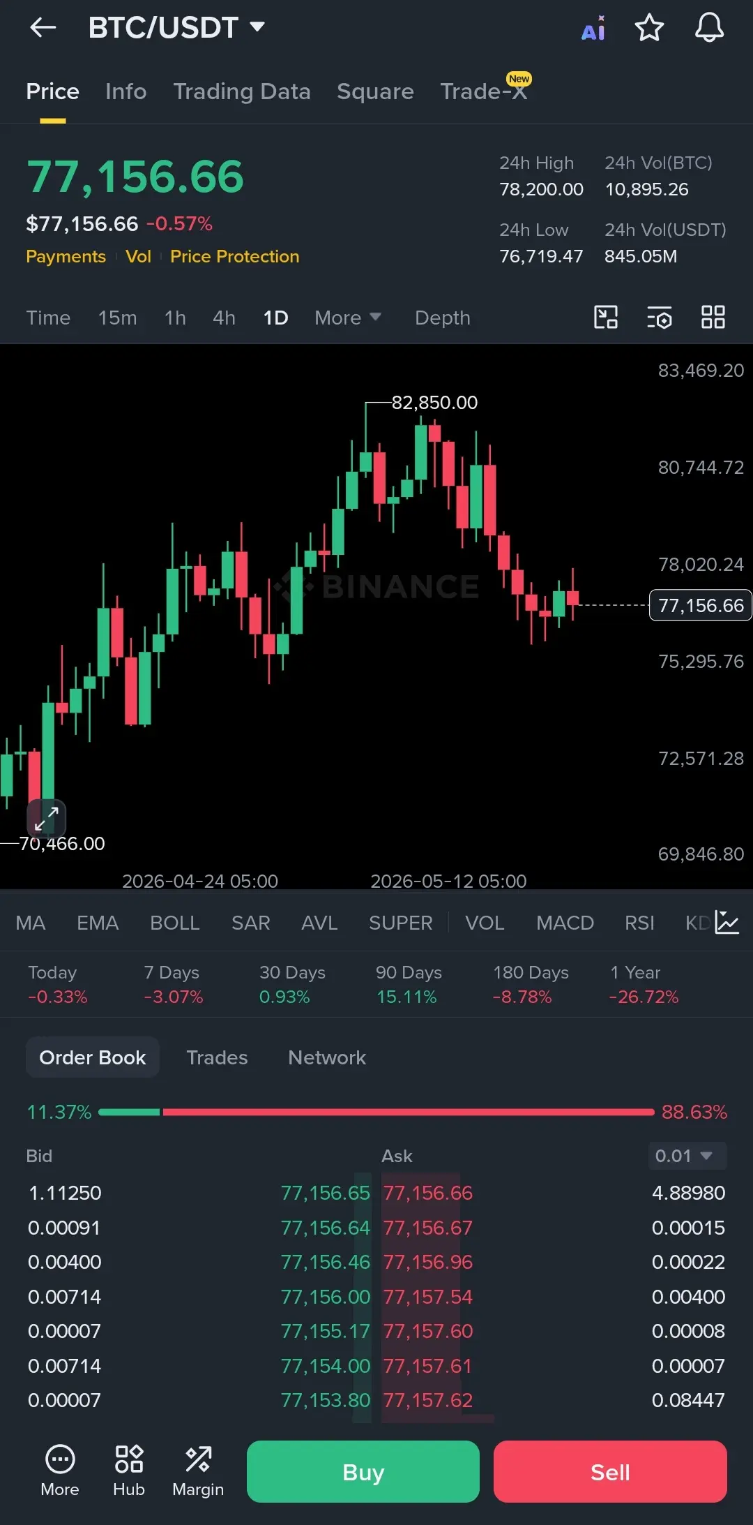Toggle the VOL sub-indicator
The width and height of the screenshot is (753, 1525).
pos(485,923)
